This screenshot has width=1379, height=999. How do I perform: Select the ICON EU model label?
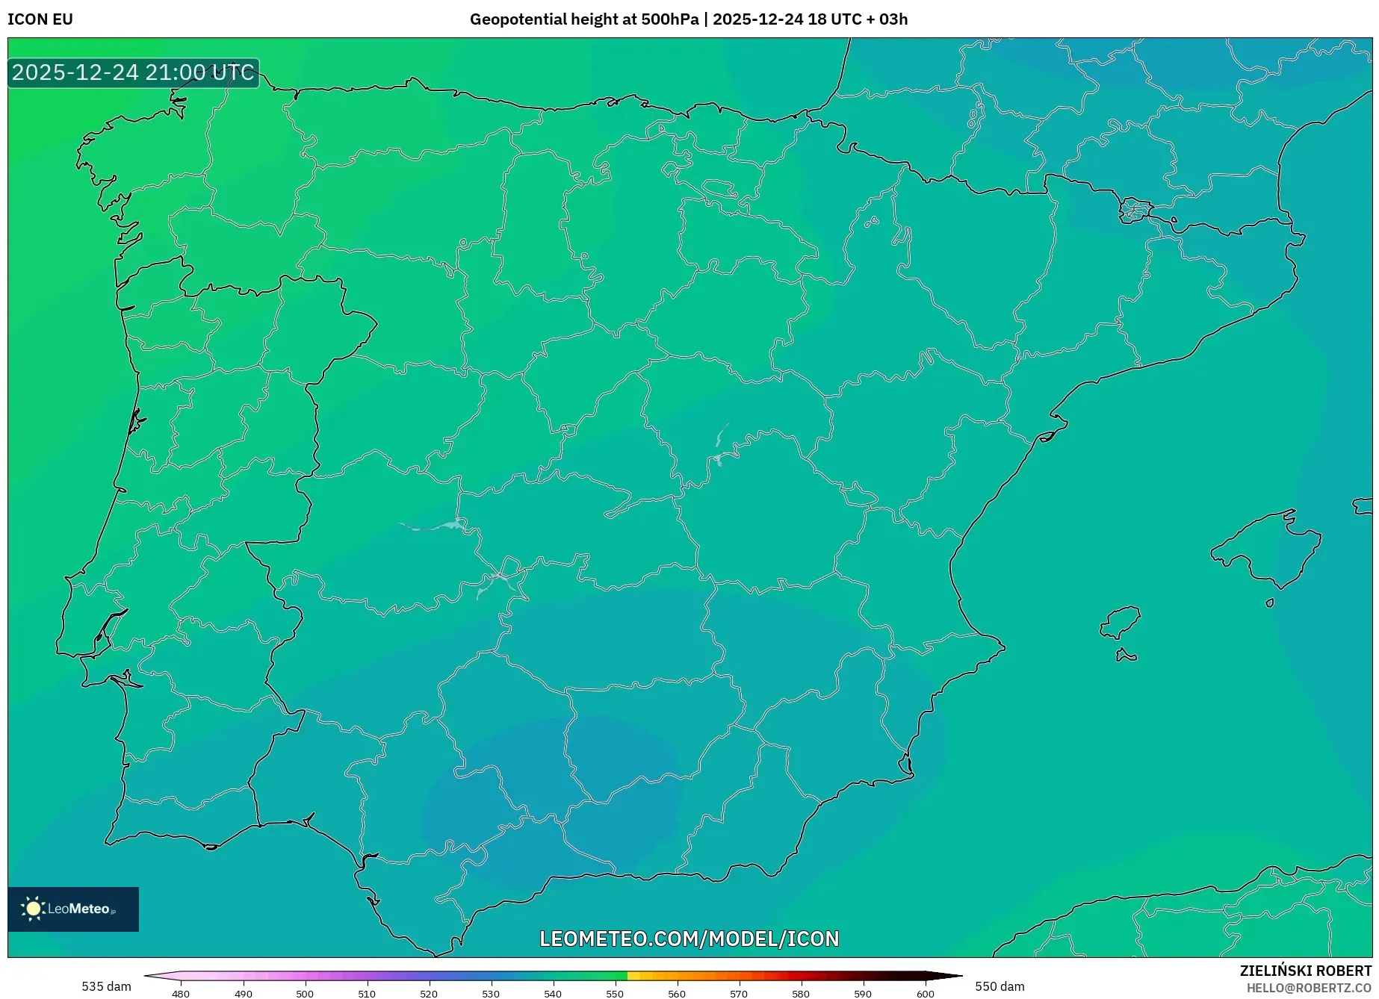click(x=40, y=19)
